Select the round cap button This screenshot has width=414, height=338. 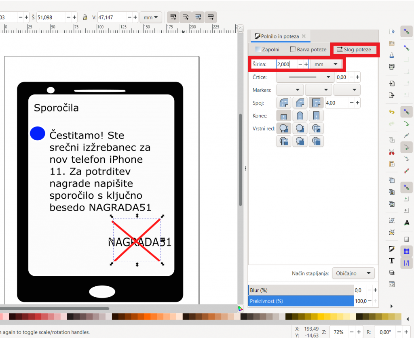click(300, 116)
